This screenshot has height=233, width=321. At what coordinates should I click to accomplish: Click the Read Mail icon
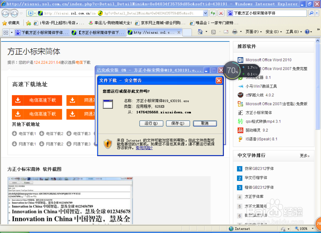[x=226, y=32]
